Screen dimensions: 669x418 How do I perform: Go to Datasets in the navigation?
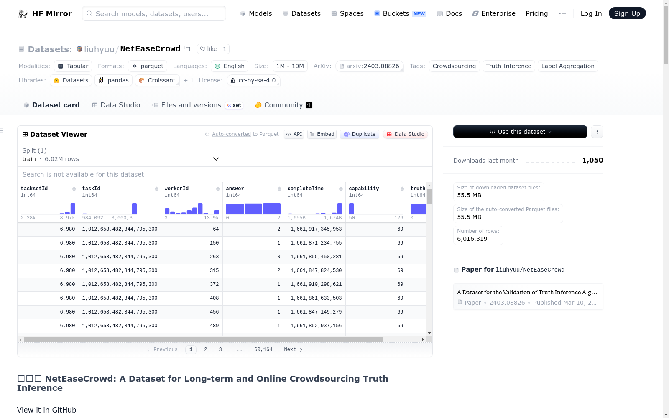pyautogui.click(x=301, y=13)
